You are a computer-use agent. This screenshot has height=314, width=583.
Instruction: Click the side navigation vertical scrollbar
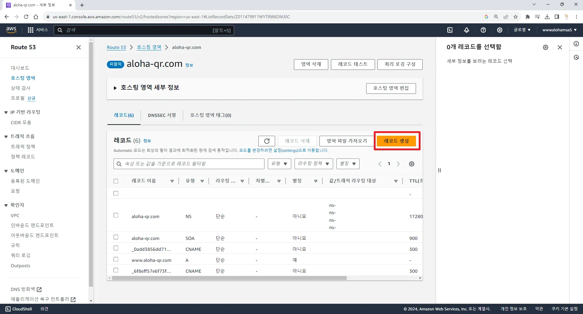91,164
